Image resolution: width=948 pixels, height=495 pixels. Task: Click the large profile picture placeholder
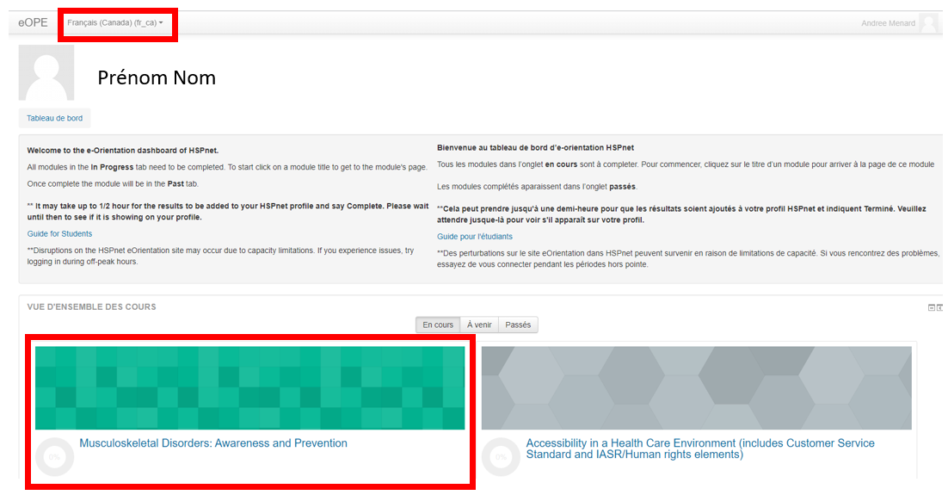[46, 72]
